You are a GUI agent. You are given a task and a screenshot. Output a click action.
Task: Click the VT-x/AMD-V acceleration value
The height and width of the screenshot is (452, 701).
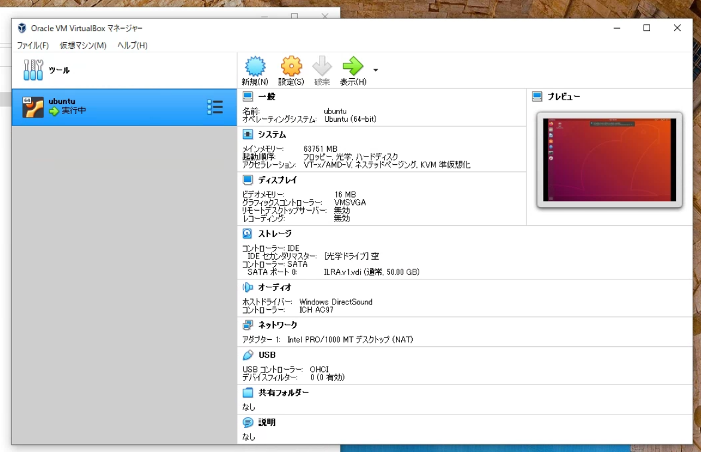[387, 165]
